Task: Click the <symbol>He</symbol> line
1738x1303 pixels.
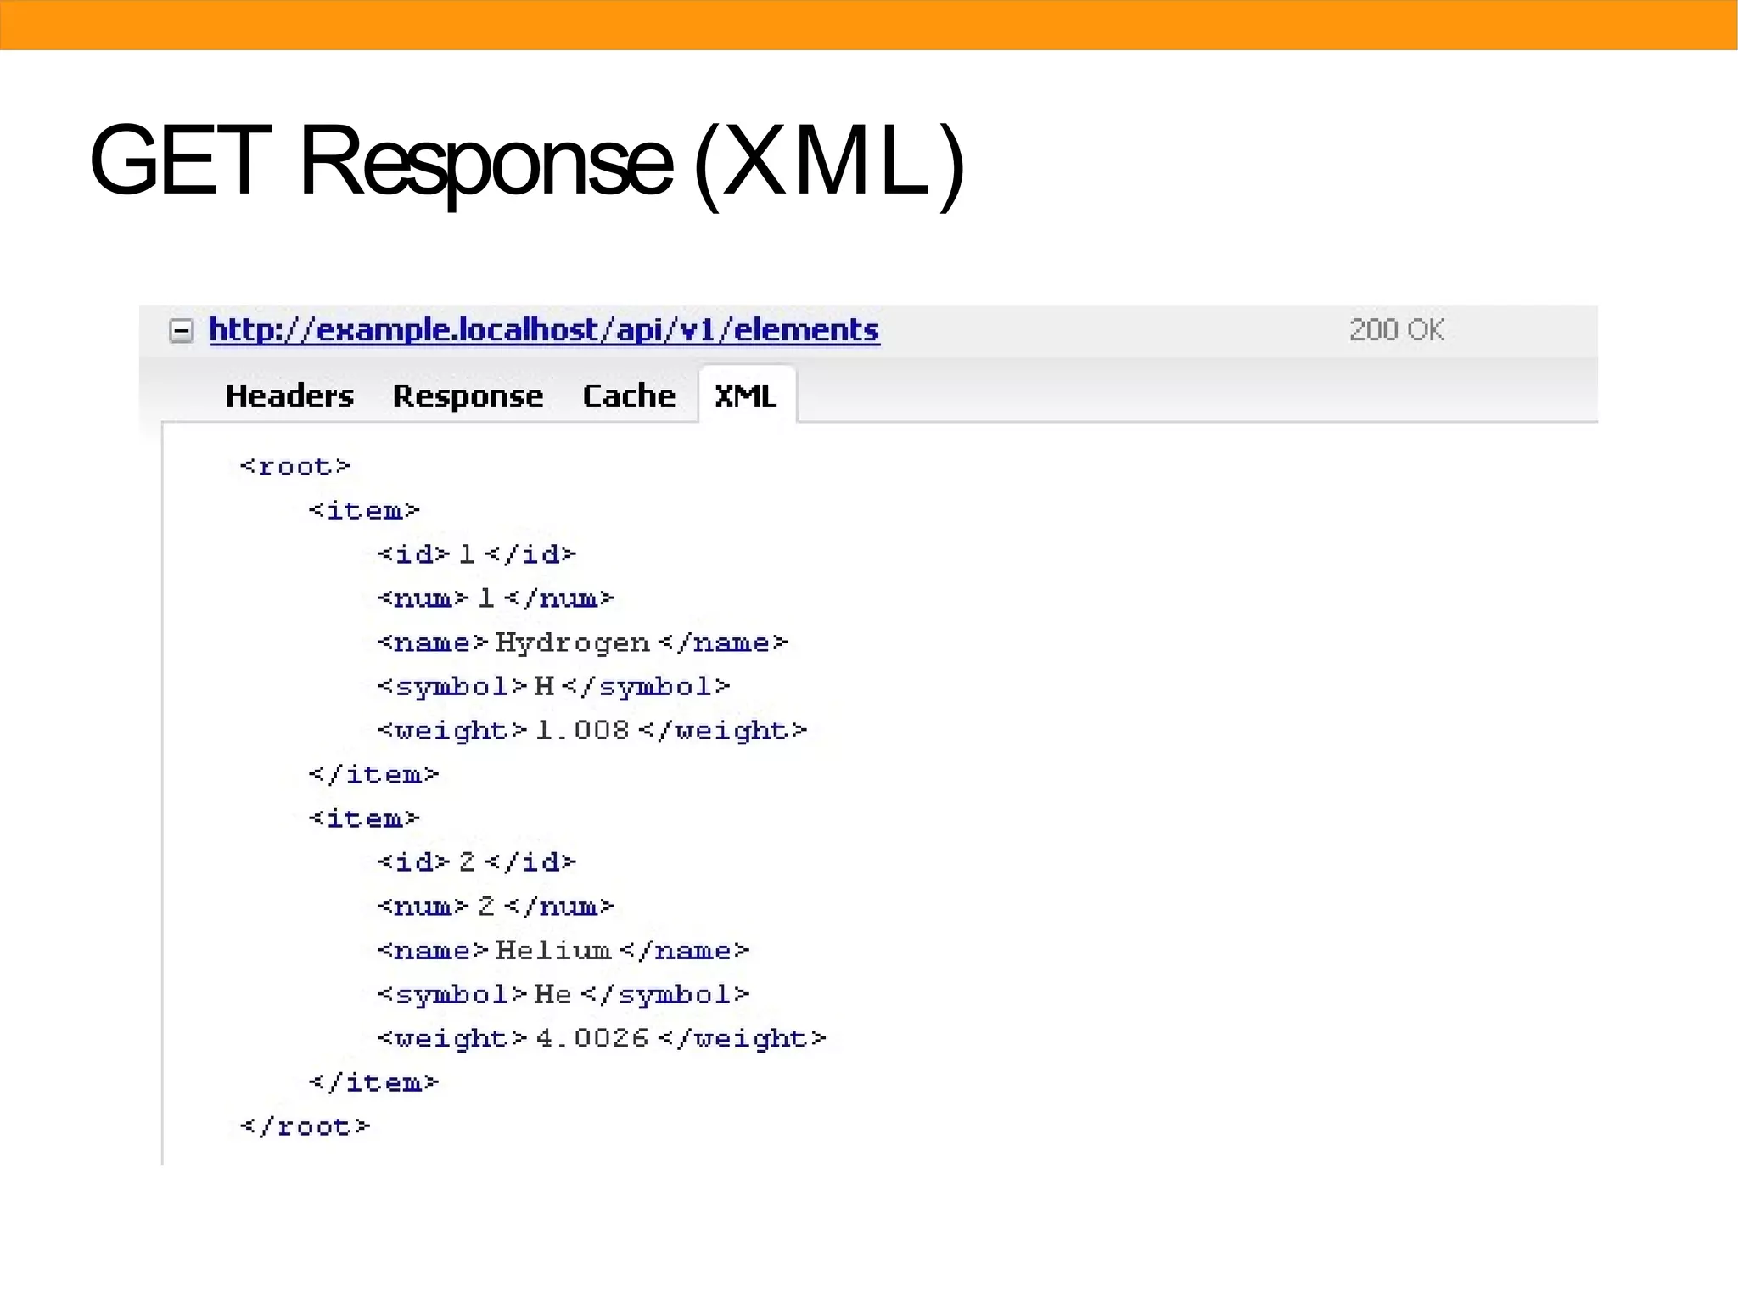Action: click(563, 994)
